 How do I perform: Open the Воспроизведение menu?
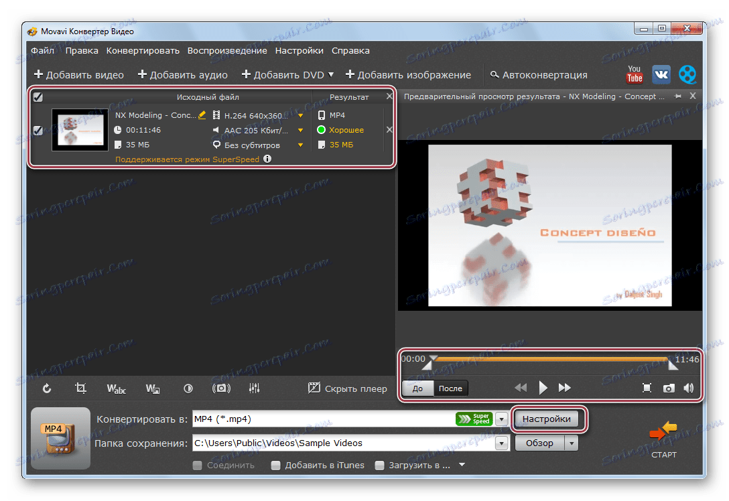(228, 50)
